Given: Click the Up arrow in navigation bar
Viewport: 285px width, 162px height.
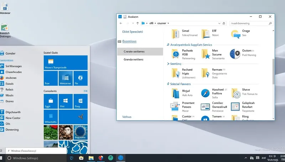Looking at the screenshot, I should [x=138, y=23].
